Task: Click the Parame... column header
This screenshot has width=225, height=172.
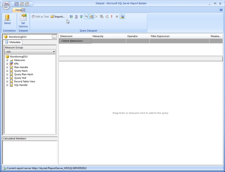Action: point(216,36)
